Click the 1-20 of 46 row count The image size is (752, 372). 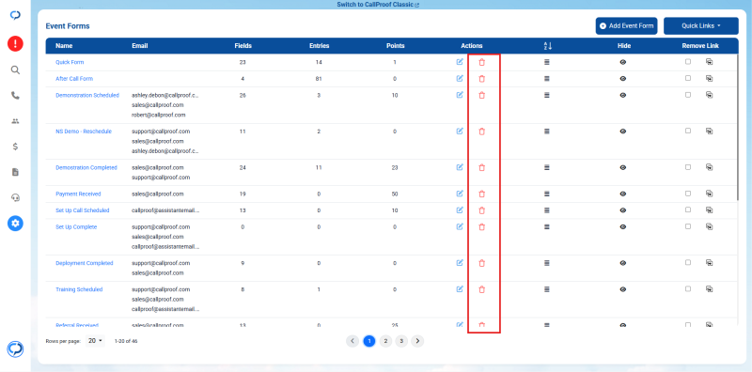(126, 341)
